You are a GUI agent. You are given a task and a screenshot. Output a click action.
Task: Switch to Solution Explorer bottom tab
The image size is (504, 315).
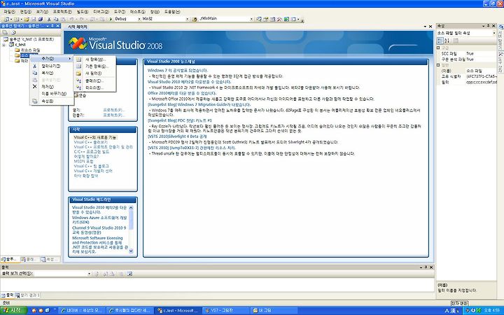click(10, 259)
